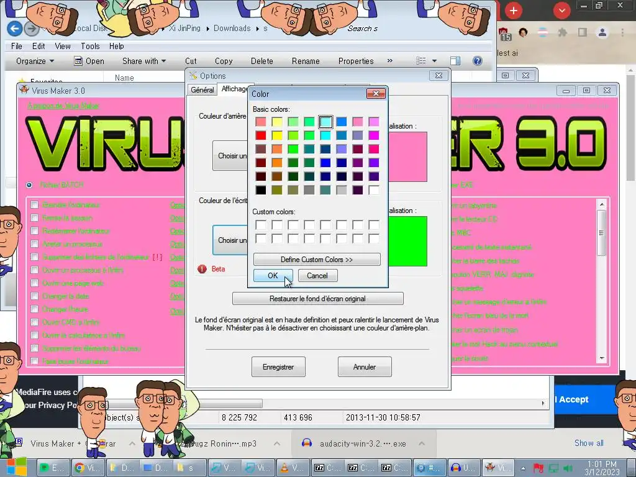The image size is (636, 477).
Task: Go back in the Explorer window
Action: [x=15, y=29]
